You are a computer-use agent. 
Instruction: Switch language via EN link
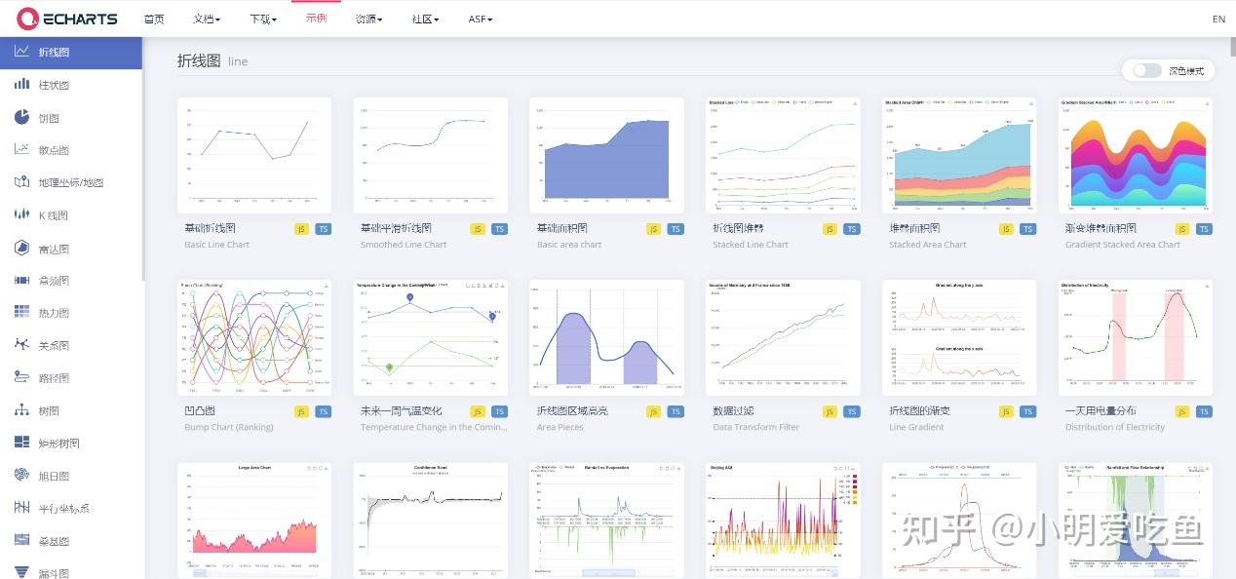pyautogui.click(x=1218, y=19)
